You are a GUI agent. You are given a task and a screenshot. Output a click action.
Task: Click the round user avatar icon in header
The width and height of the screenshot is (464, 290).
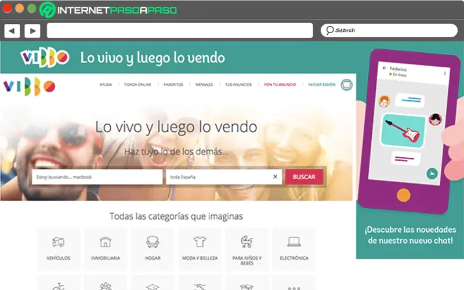point(346,85)
